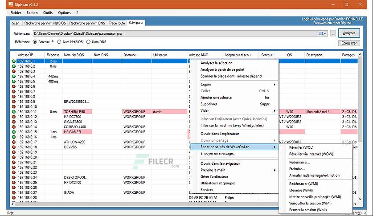Open the ? help menu
The width and height of the screenshot is (373, 216).
pos(77,13)
